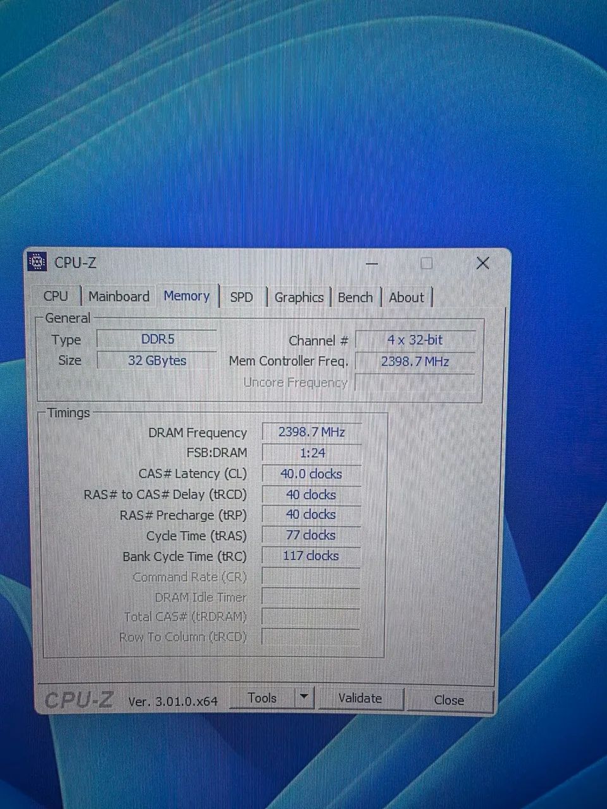Click the 32 GBytes size value

tap(157, 360)
